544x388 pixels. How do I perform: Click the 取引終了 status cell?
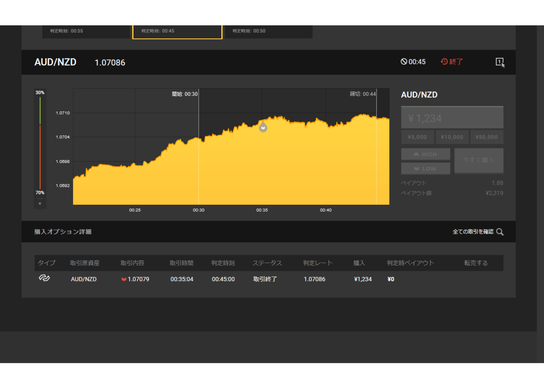point(265,279)
